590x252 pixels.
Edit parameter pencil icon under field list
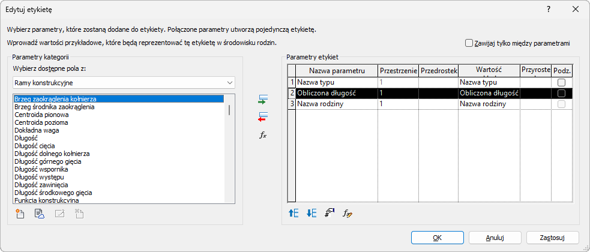pos(59,214)
